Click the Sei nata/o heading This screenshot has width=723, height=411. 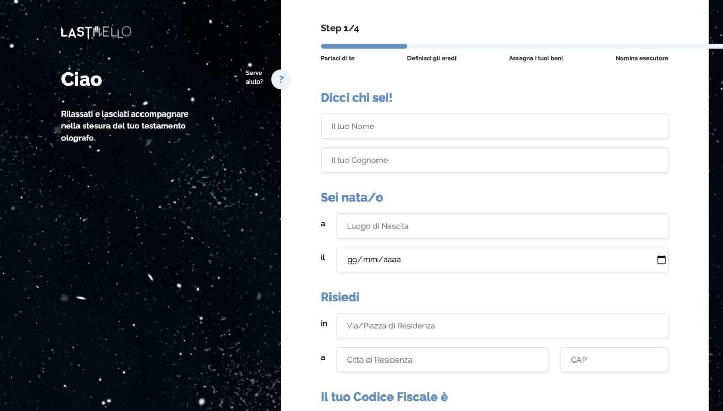[x=352, y=198]
